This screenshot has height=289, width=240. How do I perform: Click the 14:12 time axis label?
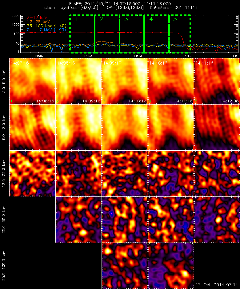click(187, 56)
